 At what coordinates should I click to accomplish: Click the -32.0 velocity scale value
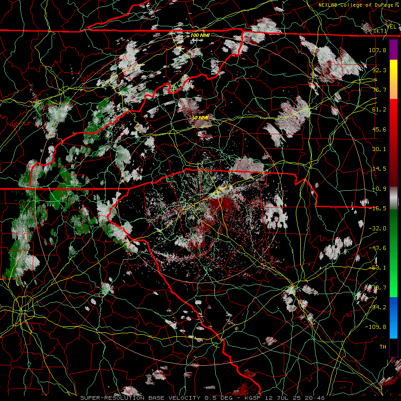click(377, 229)
